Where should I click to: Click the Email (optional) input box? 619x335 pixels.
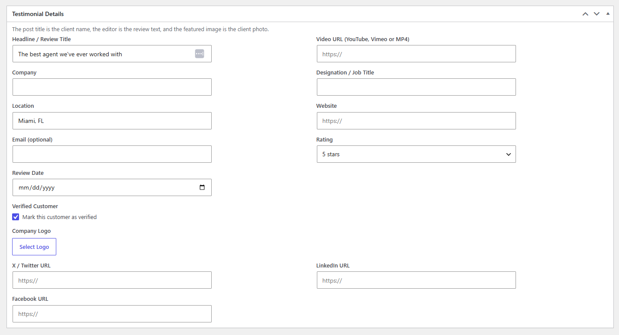click(x=112, y=154)
